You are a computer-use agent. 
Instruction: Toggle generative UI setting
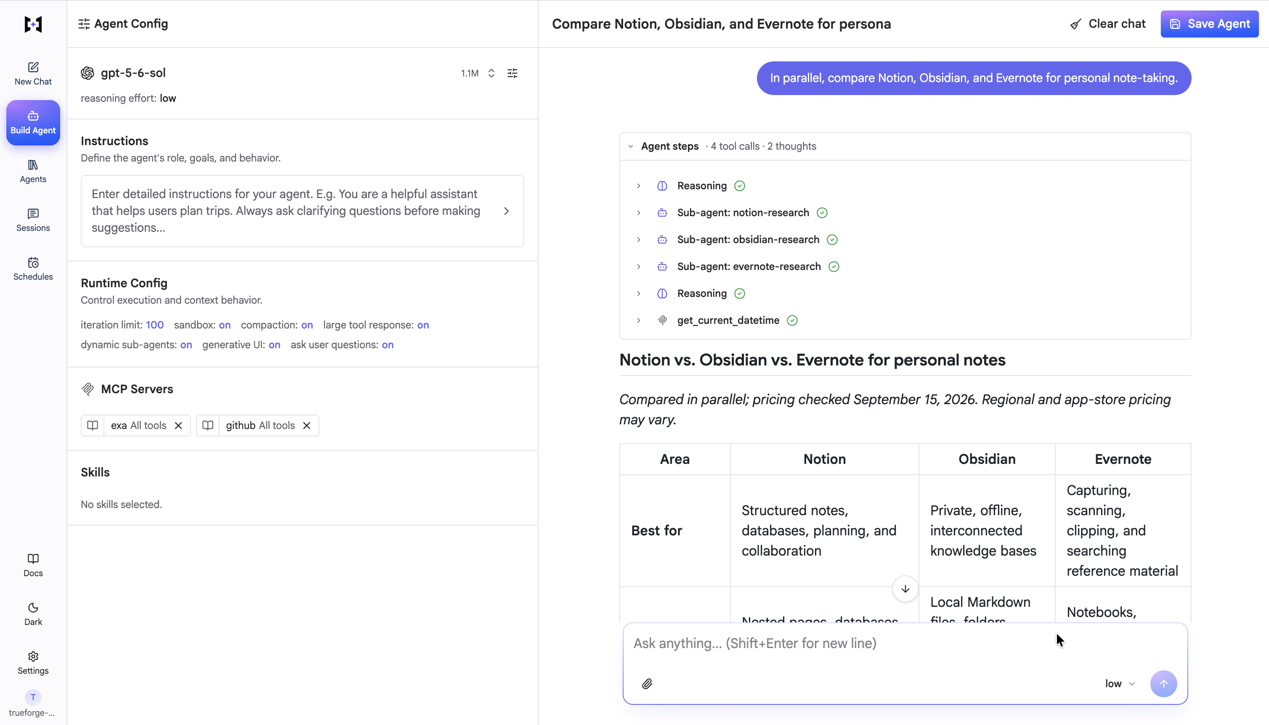point(274,344)
